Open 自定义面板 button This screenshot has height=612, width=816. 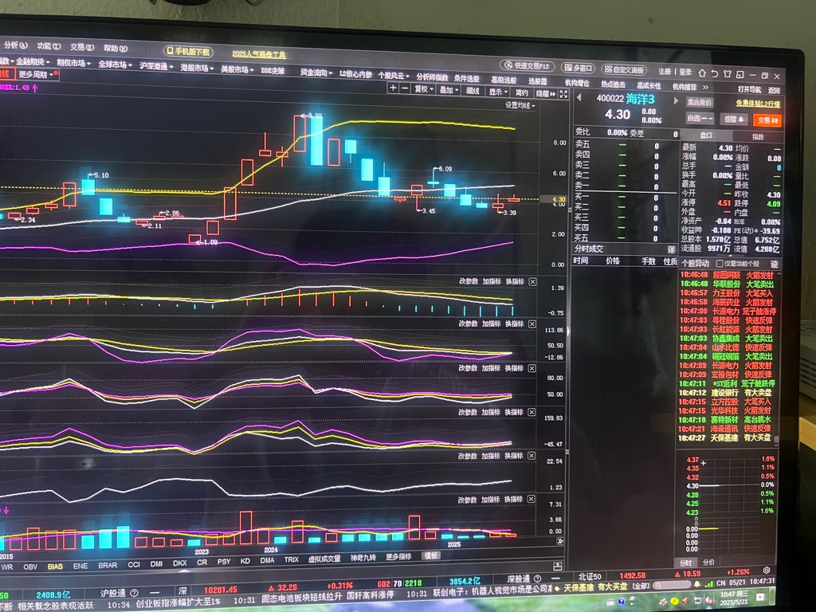point(625,70)
